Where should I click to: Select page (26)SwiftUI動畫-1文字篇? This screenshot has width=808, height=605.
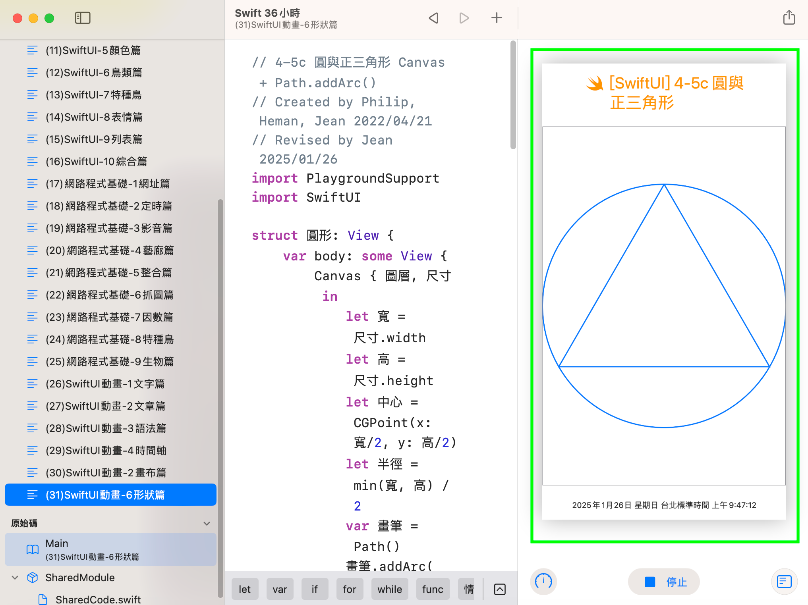click(105, 384)
